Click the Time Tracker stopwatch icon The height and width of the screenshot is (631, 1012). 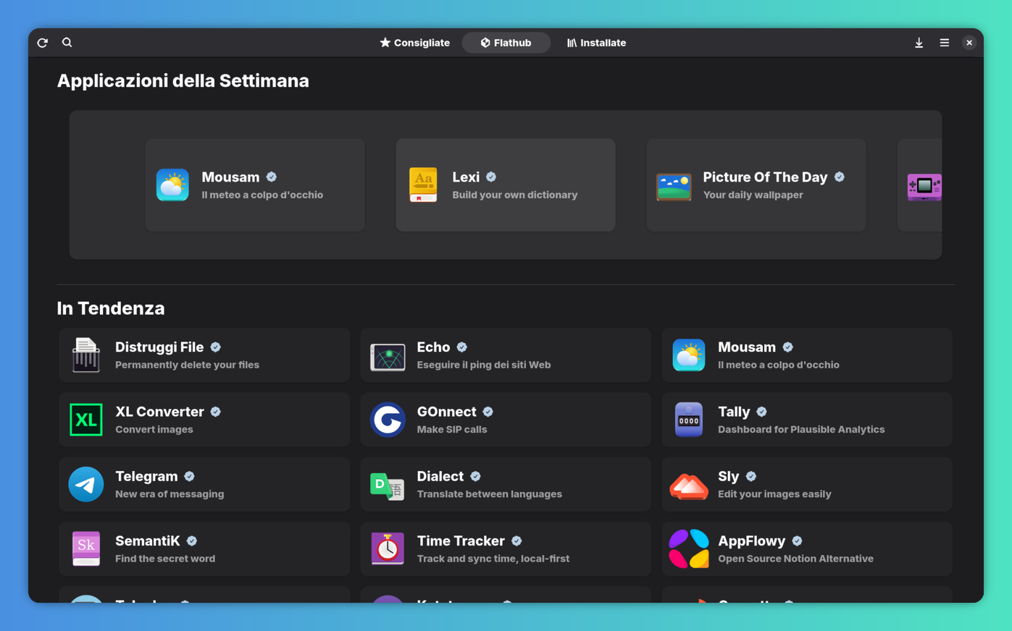388,549
